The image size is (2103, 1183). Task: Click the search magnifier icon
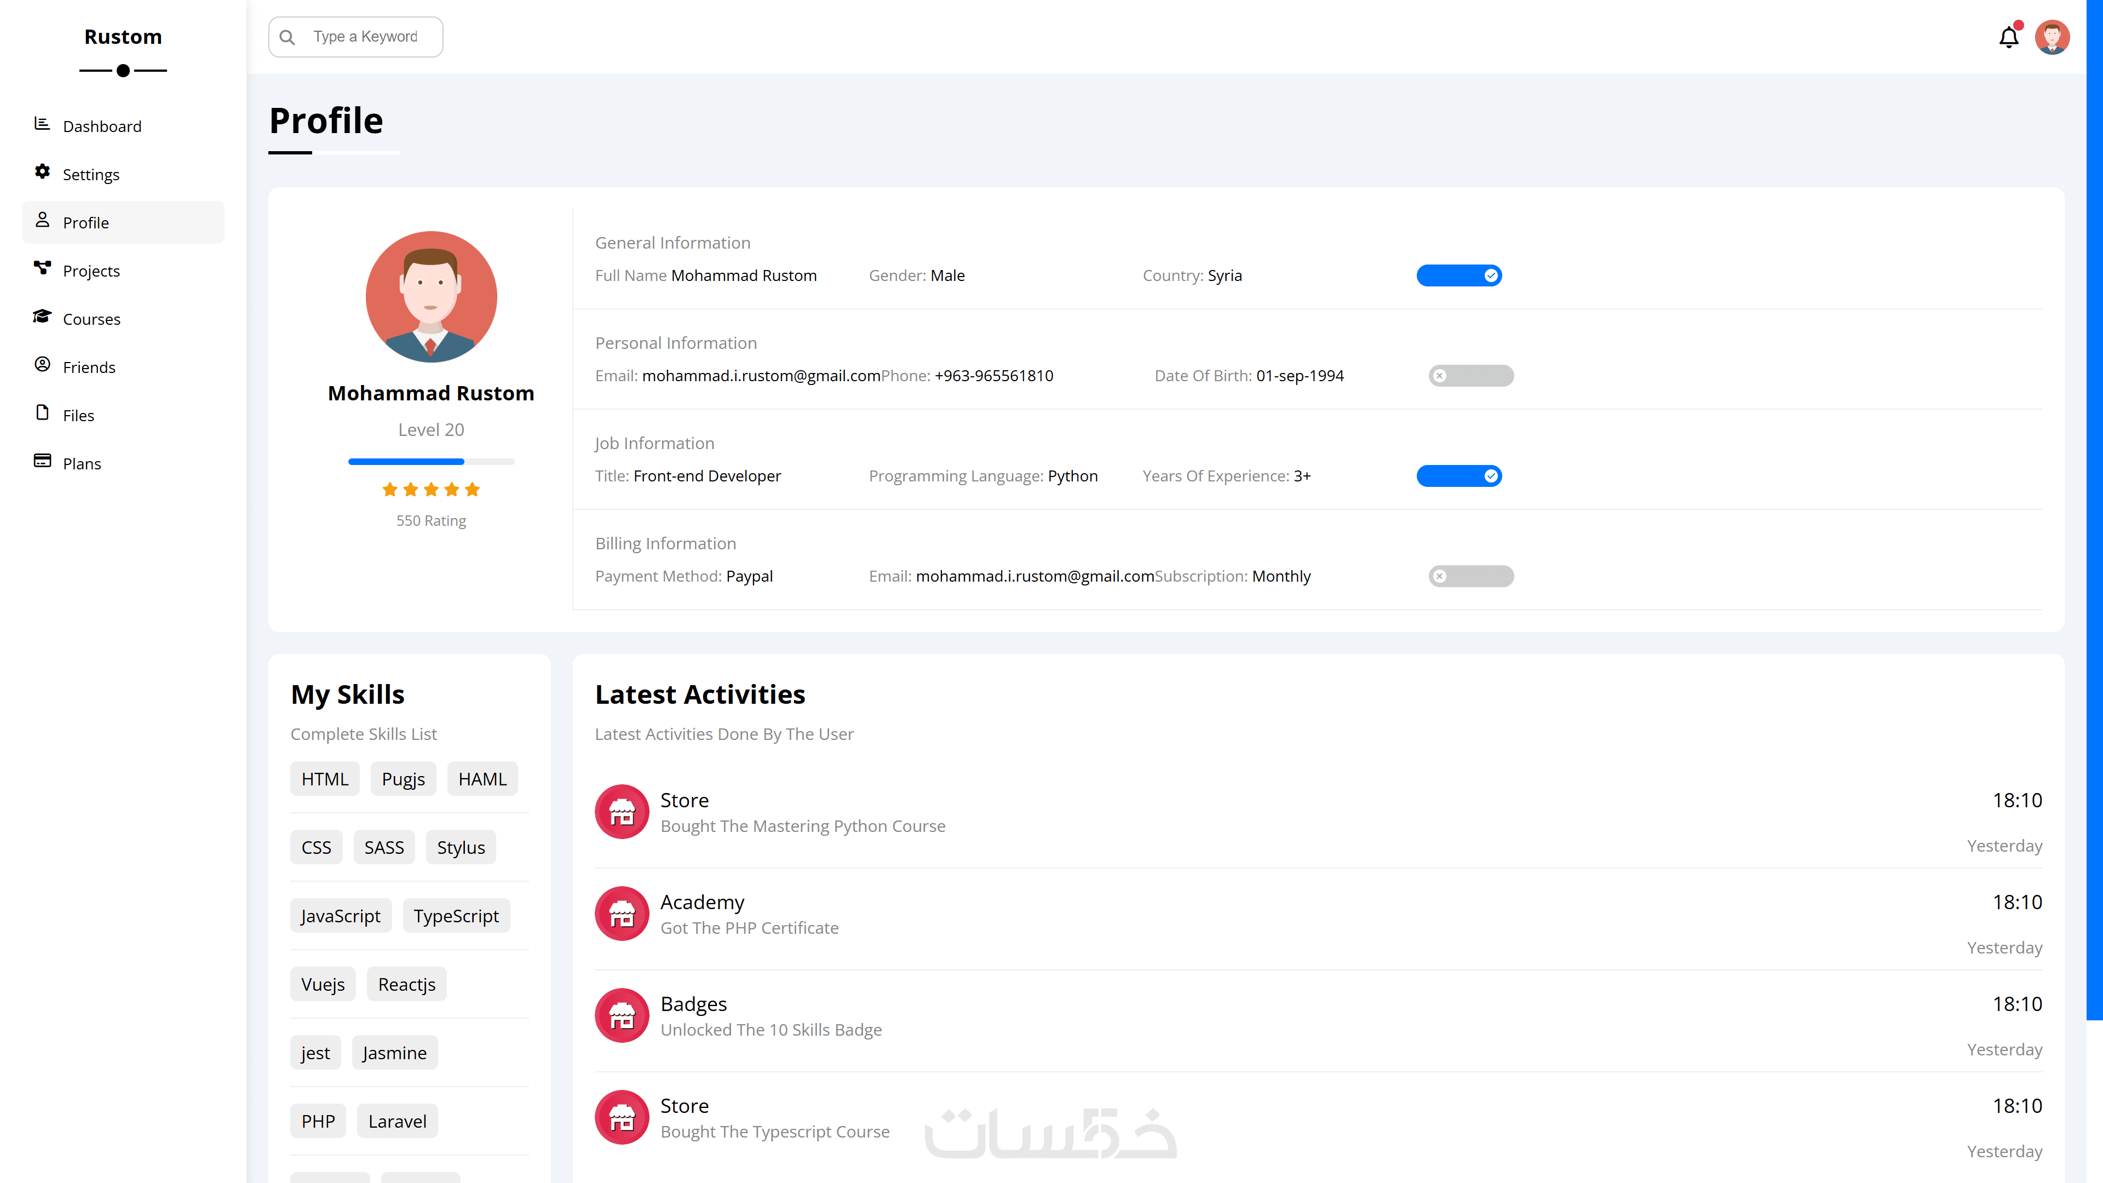tap(288, 38)
